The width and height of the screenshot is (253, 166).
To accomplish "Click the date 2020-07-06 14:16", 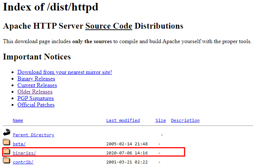I will tap(127, 153).
